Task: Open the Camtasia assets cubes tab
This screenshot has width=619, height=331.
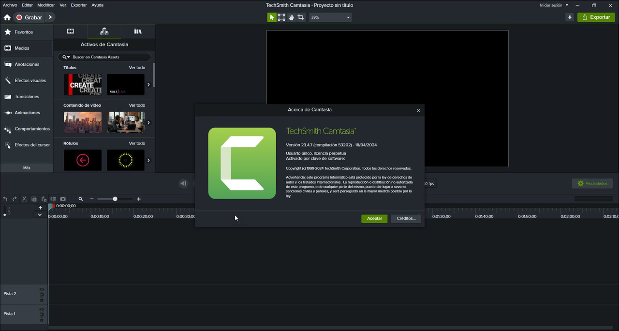Action: pos(104,31)
